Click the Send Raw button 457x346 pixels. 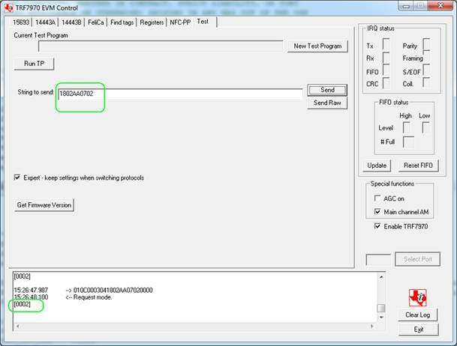tap(327, 103)
